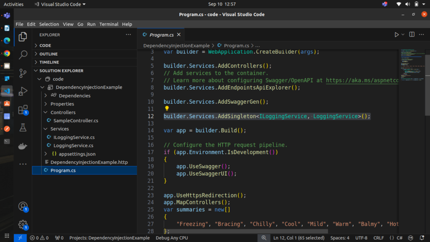Viewport: 430px width, 242px height.
Task: Open the Testing flask view
Action: tap(24, 128)
